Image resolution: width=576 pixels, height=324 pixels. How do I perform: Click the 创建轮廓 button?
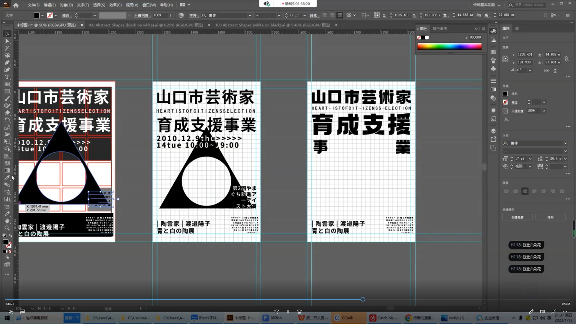click(517, 217)
